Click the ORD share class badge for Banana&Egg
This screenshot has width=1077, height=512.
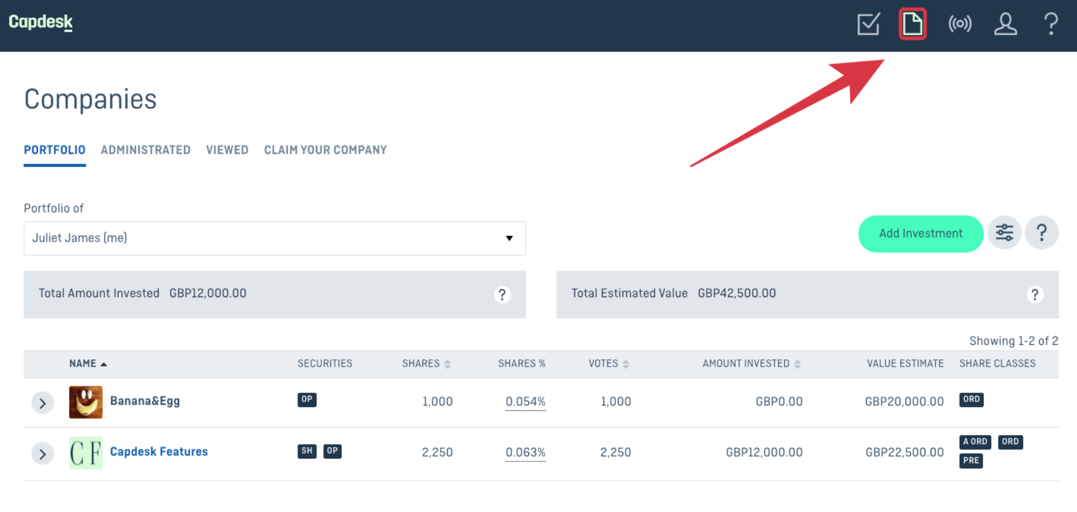tap(971, 400)
